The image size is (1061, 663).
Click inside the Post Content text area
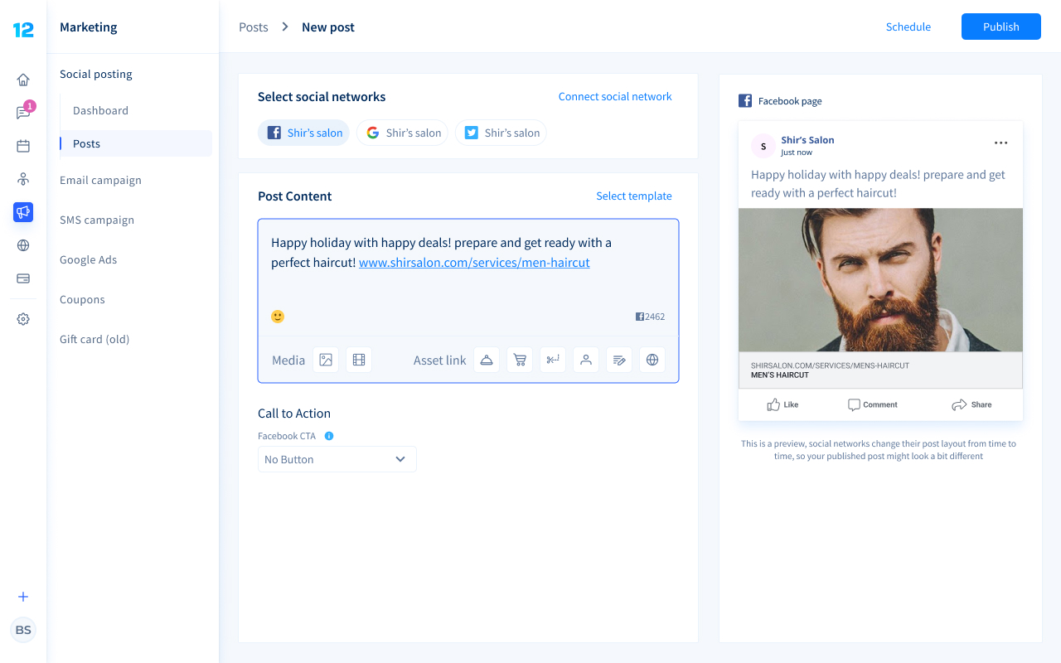(x=468, y=278)
